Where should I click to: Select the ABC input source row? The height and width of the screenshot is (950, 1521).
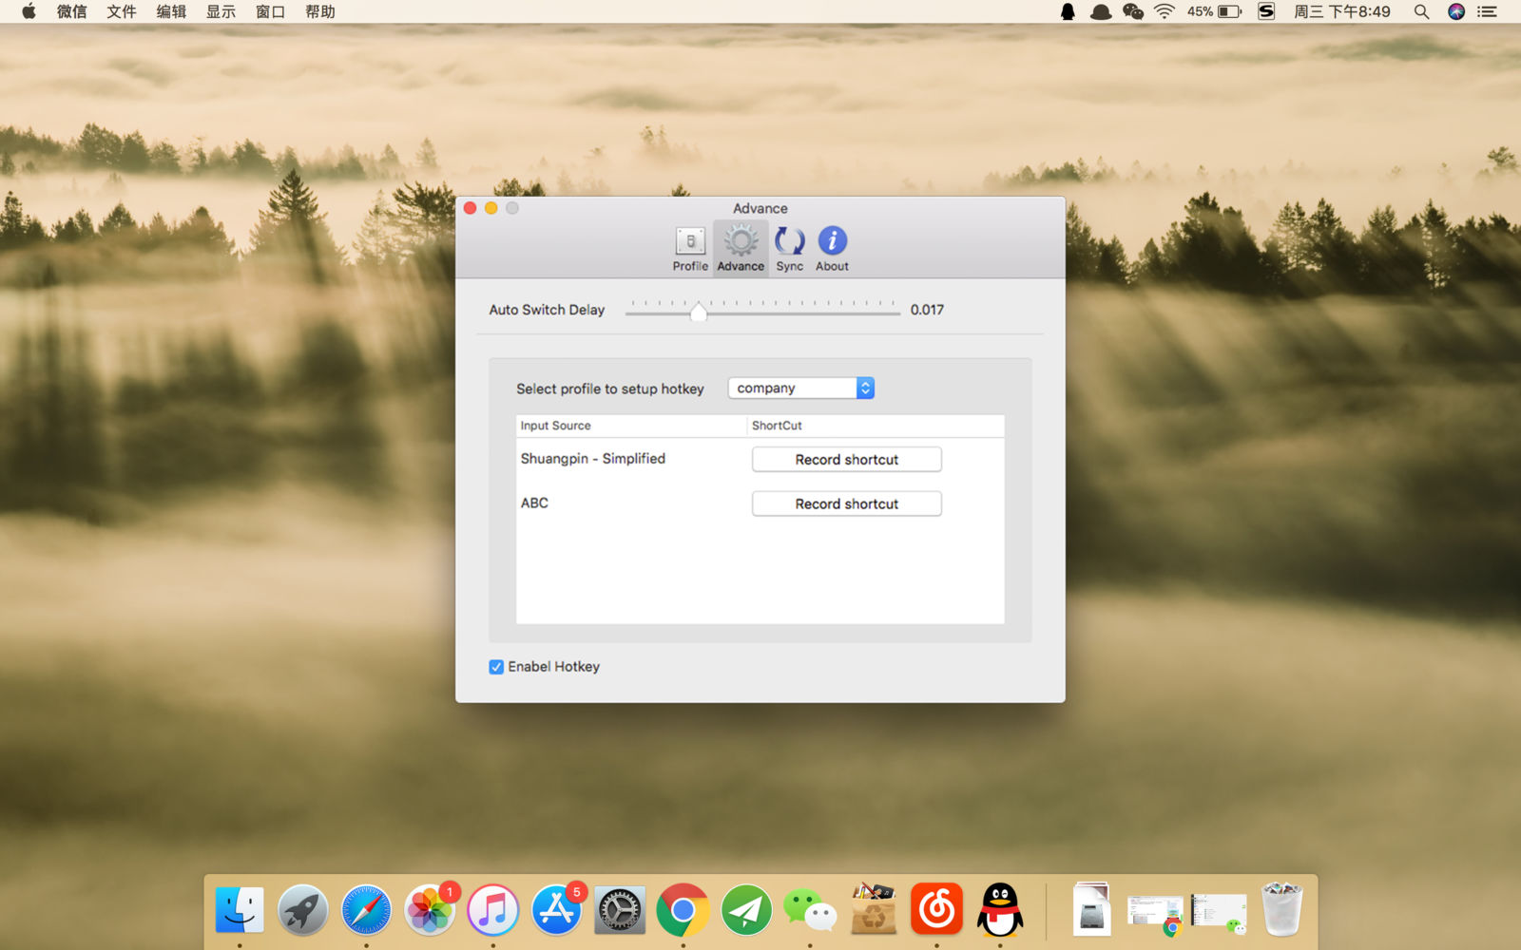[760, 503]
